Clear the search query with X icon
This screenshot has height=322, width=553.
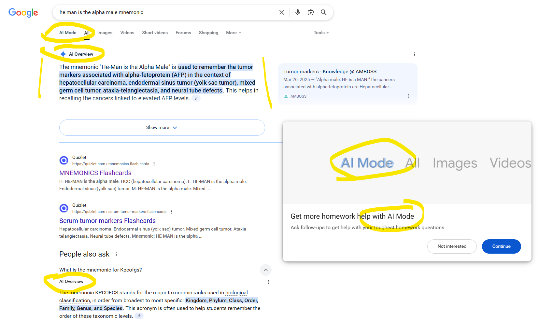pos(282,12)
